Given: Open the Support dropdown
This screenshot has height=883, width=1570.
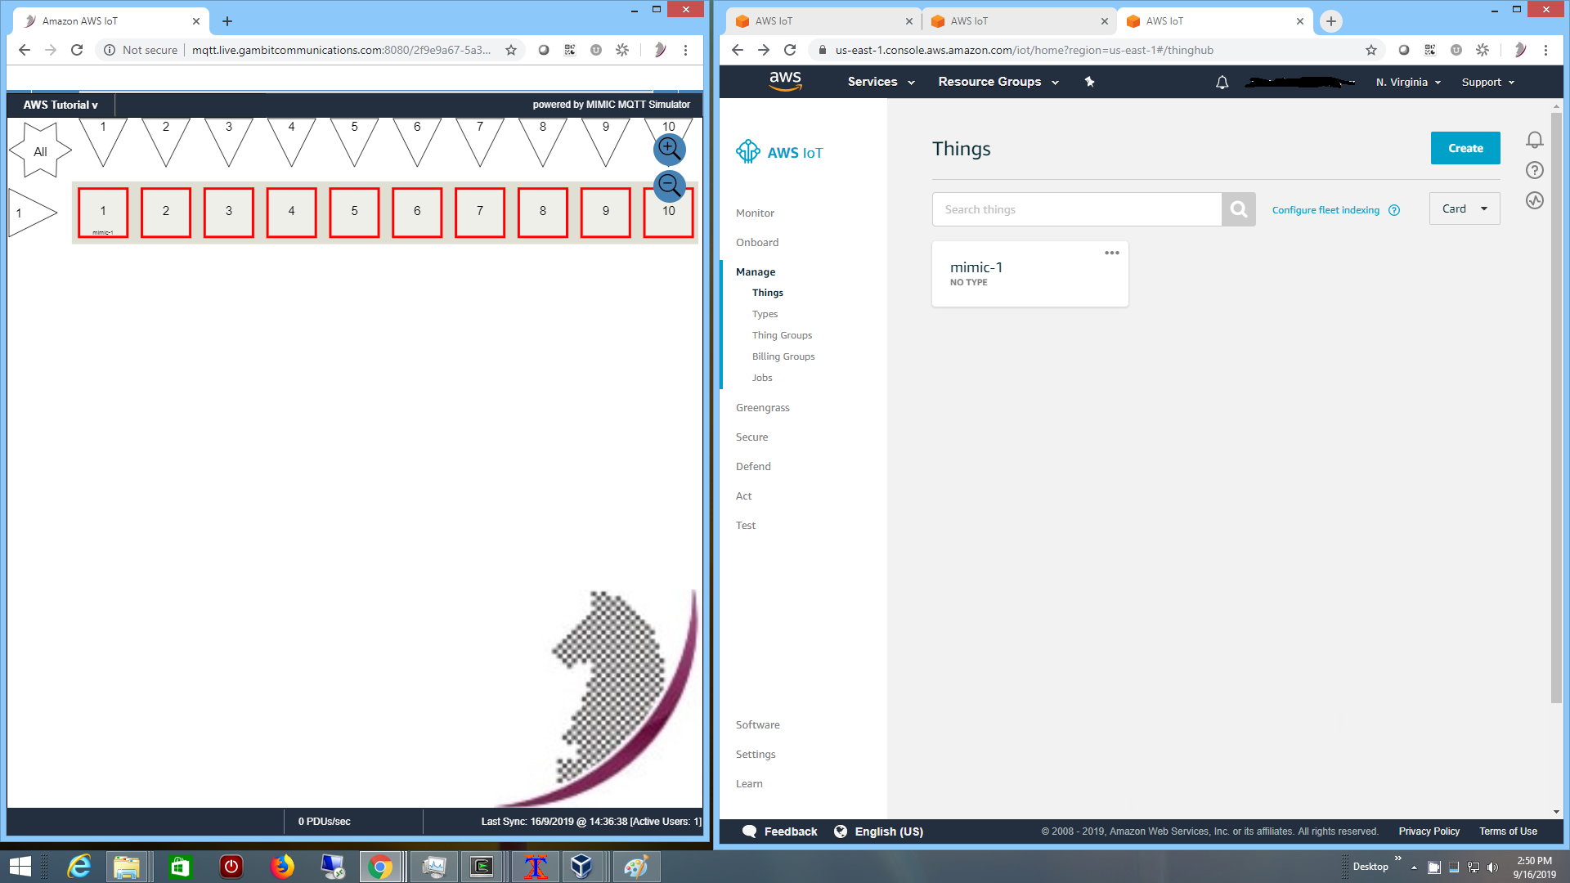Looking at the screenshot, I should tap(1488, 82).
